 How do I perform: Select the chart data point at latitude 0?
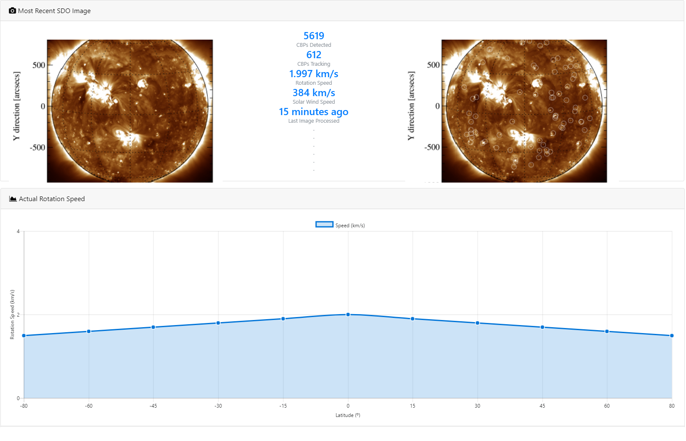(x=348, y=315)
